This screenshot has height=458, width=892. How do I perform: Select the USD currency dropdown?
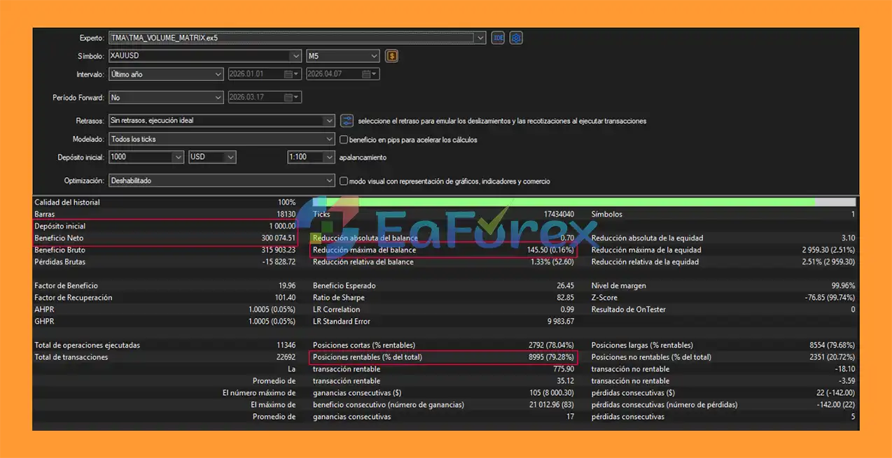[230, 157]
